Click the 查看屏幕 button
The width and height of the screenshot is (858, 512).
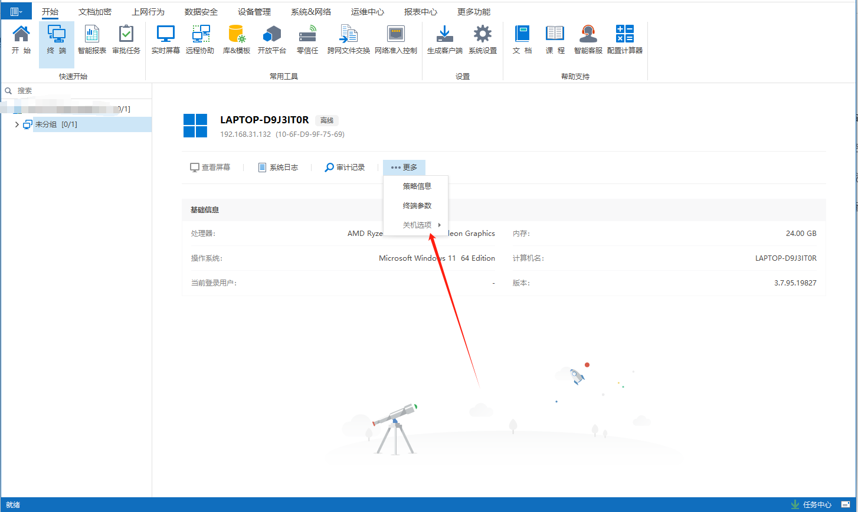coord(210,168)
